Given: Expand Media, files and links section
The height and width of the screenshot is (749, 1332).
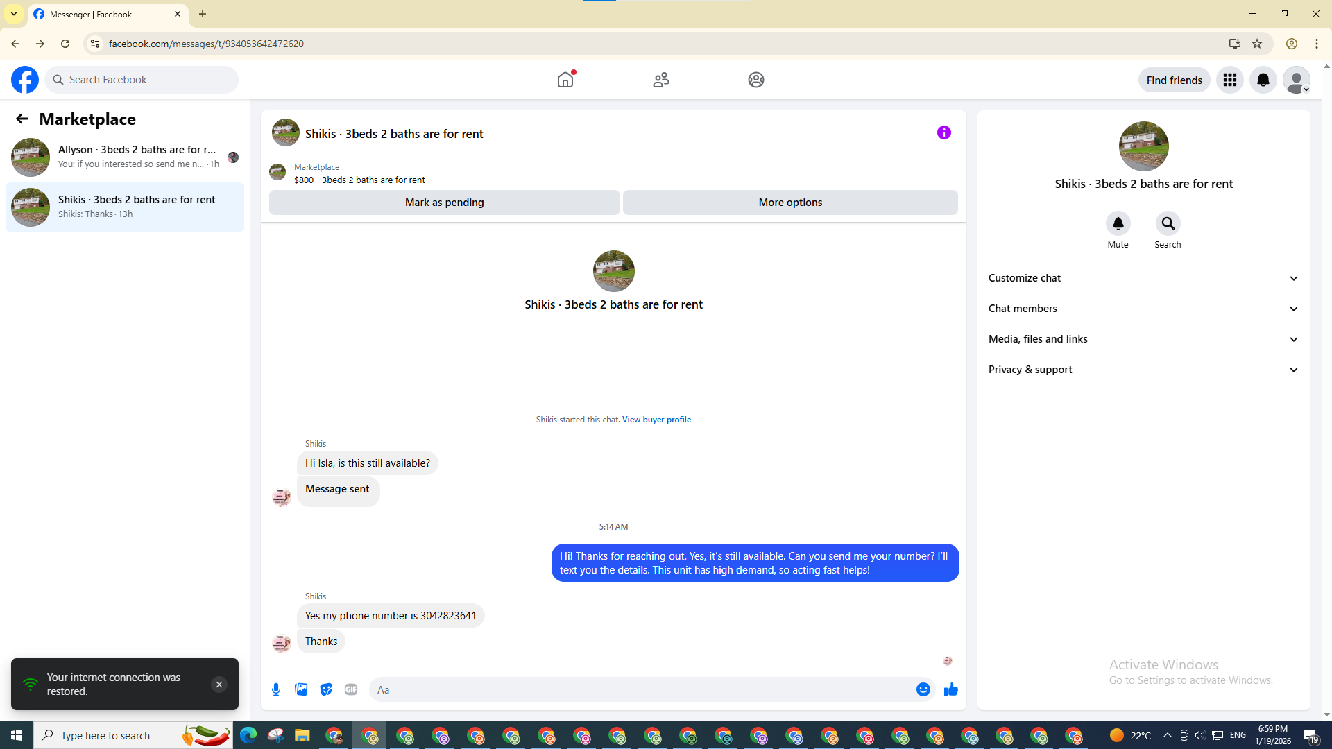Looking at the screenshot, I should pyautogui.click(x=1143, y=339).
